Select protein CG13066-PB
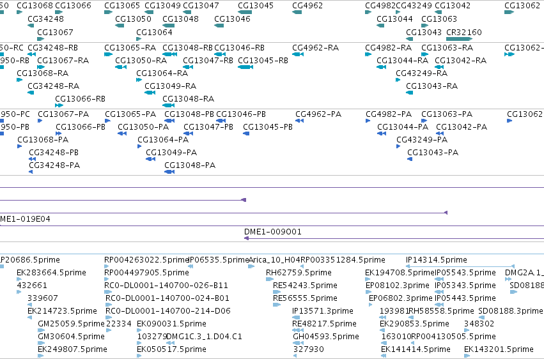Image resolution: width=544 pixels, height=359 pixels. click(81, 127)
